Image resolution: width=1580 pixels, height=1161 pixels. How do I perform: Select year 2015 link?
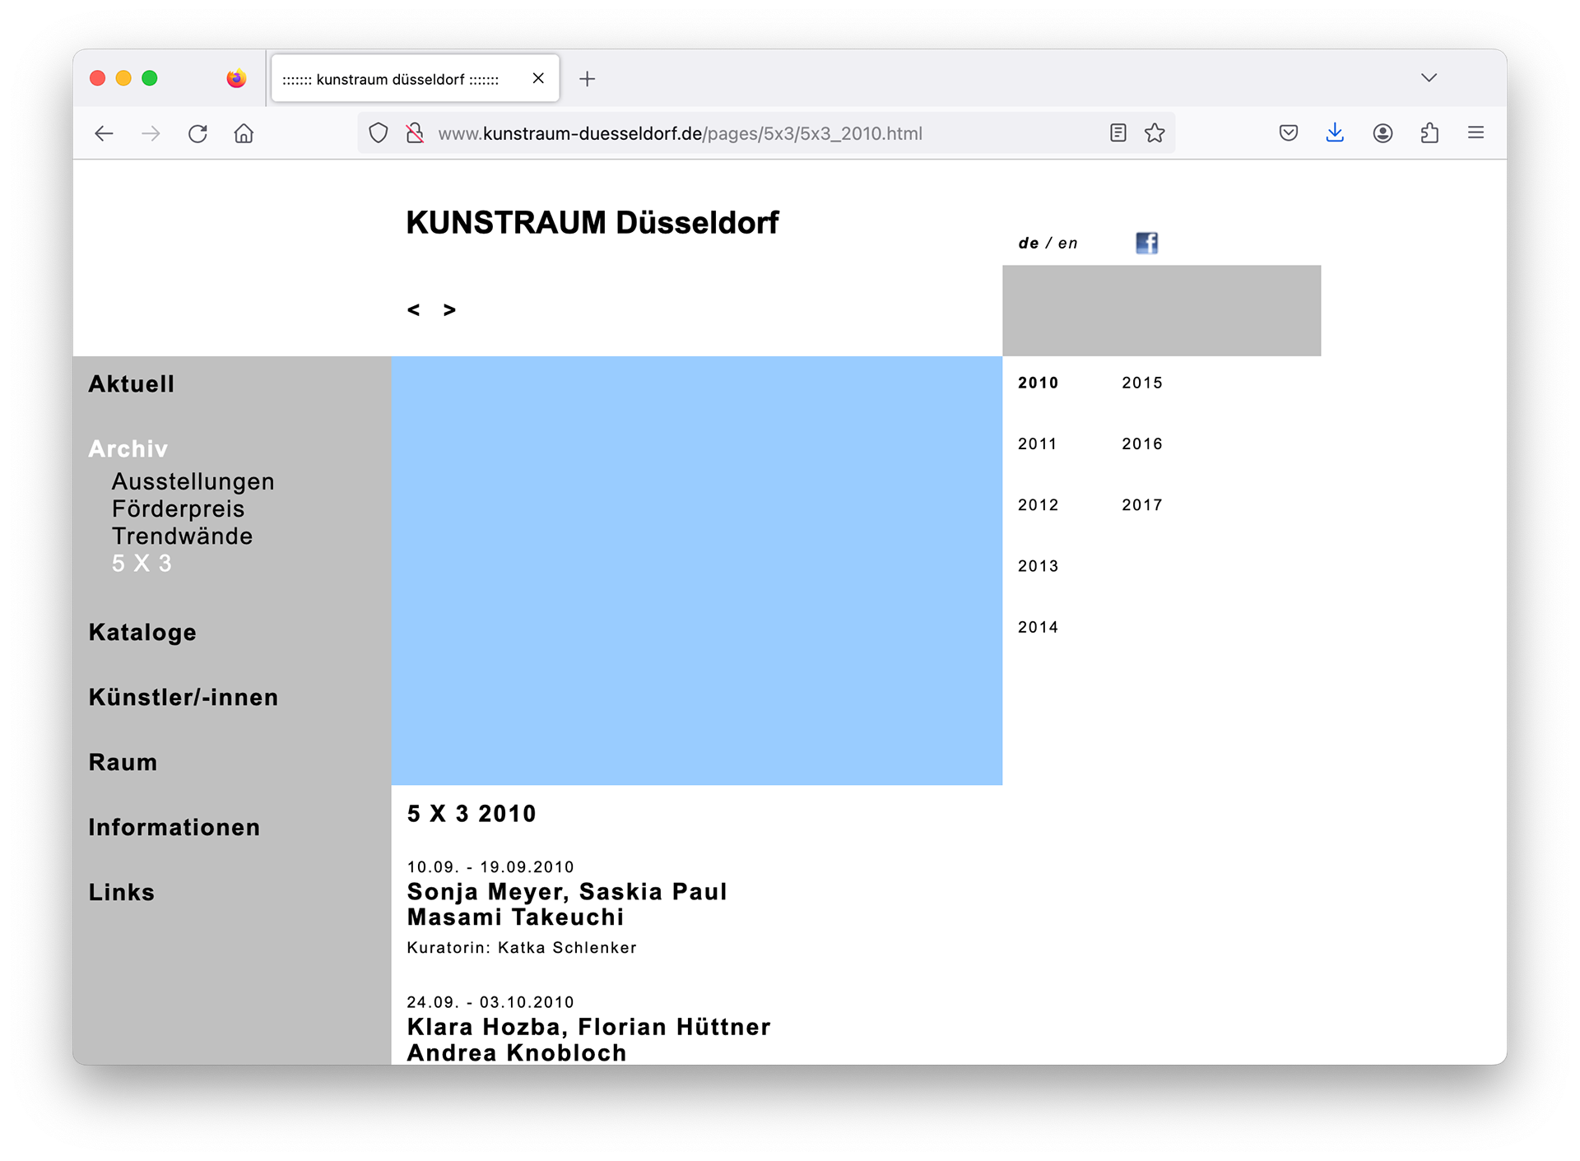[1142, 383]
